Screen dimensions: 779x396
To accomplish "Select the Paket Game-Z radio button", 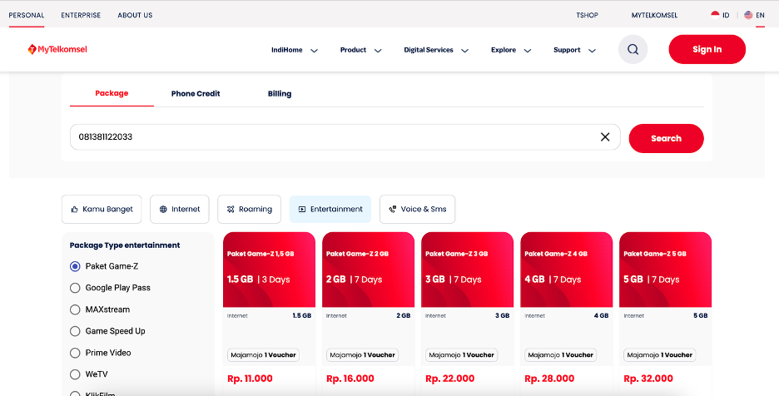I will [x=75, y=266].
